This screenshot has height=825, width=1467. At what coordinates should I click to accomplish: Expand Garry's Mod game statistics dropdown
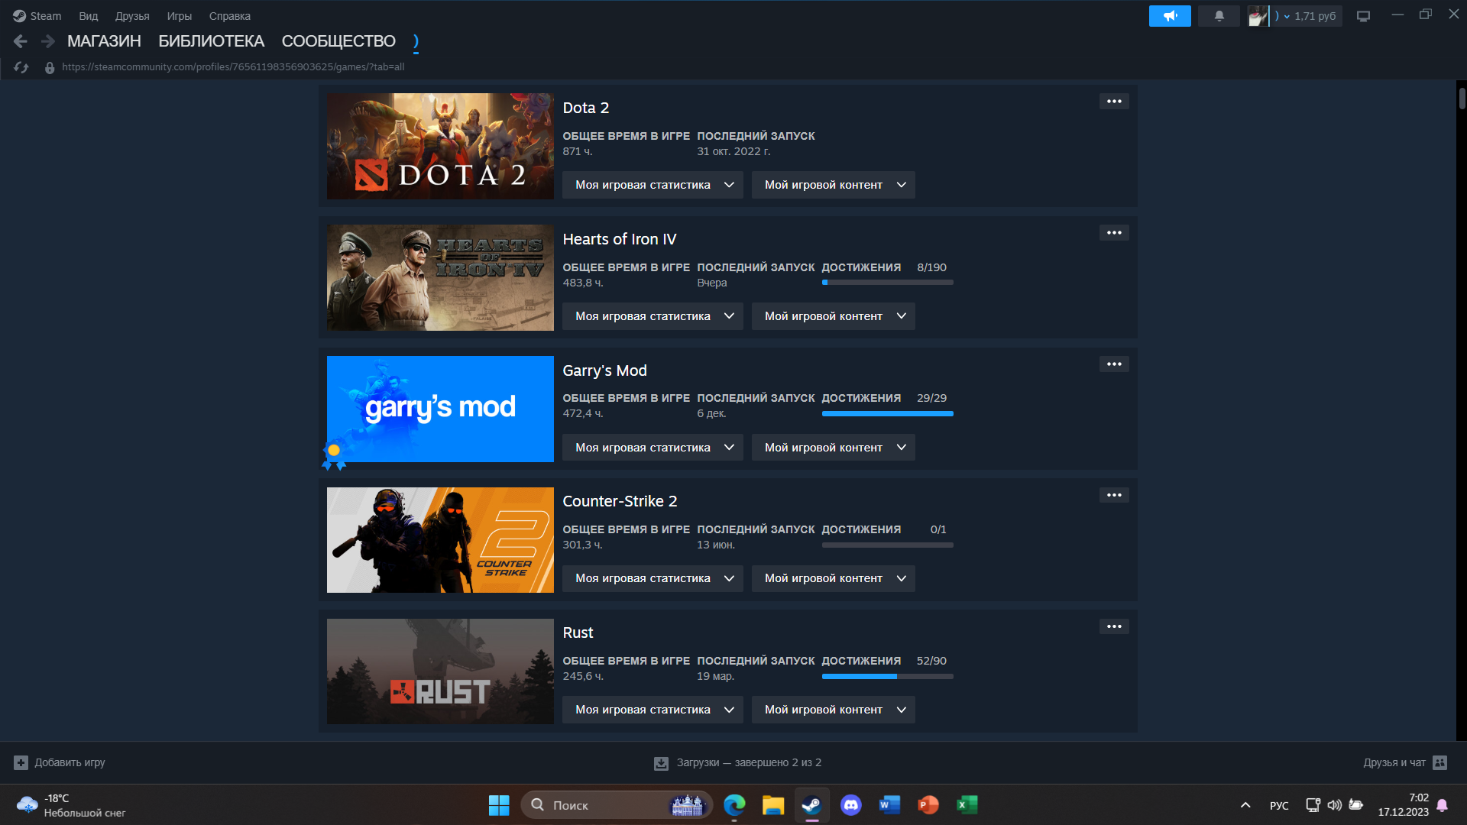pyautogui.click(x=653, y=448)
